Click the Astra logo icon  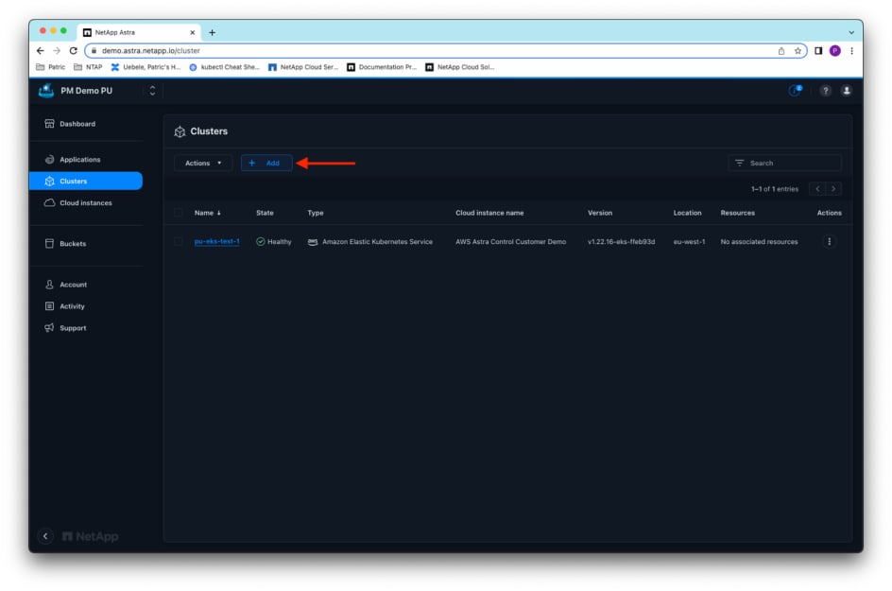pos(46,91)
